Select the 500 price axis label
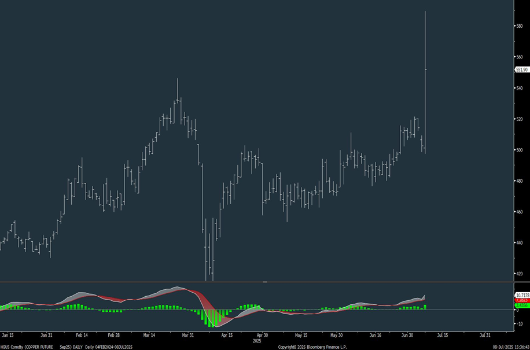 point(520,150)
